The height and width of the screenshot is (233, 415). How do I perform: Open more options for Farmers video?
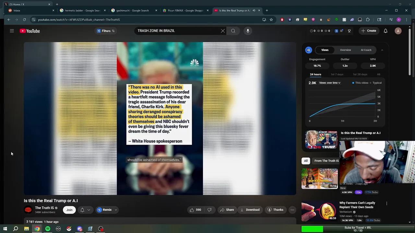[x=386, y=203]
